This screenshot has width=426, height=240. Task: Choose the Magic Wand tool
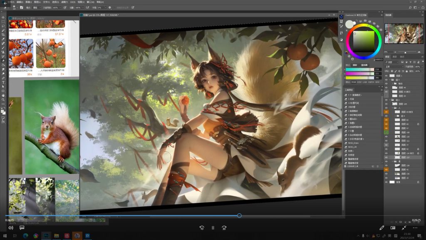[x=3, y=30]
